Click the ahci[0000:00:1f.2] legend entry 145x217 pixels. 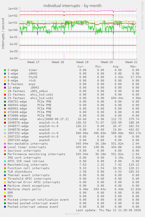[x=53, y=119]
